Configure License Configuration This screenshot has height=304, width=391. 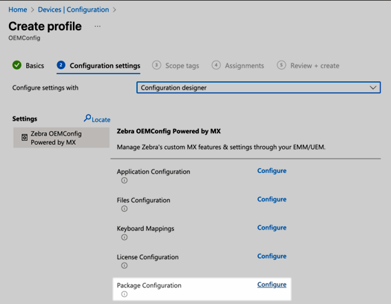click(x=272, y=256)
